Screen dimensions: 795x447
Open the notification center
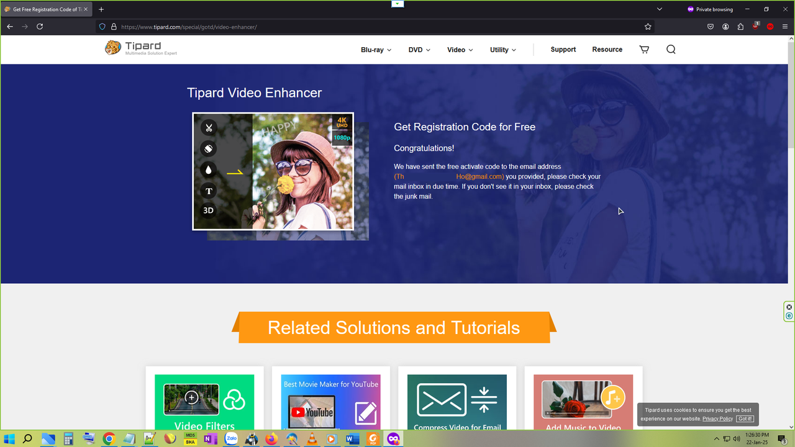[782, 439]
